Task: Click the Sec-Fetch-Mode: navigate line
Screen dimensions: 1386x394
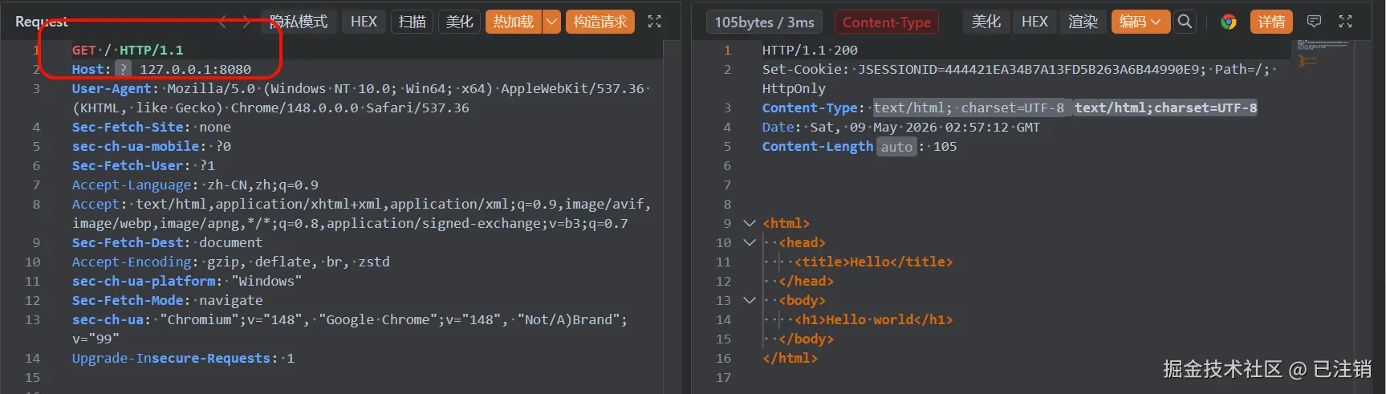Action: coord(167,300)
